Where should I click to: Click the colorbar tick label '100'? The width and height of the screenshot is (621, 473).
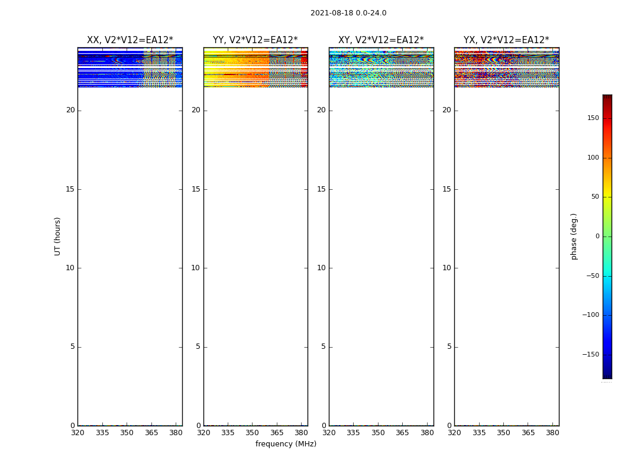[x=593, y=157]
